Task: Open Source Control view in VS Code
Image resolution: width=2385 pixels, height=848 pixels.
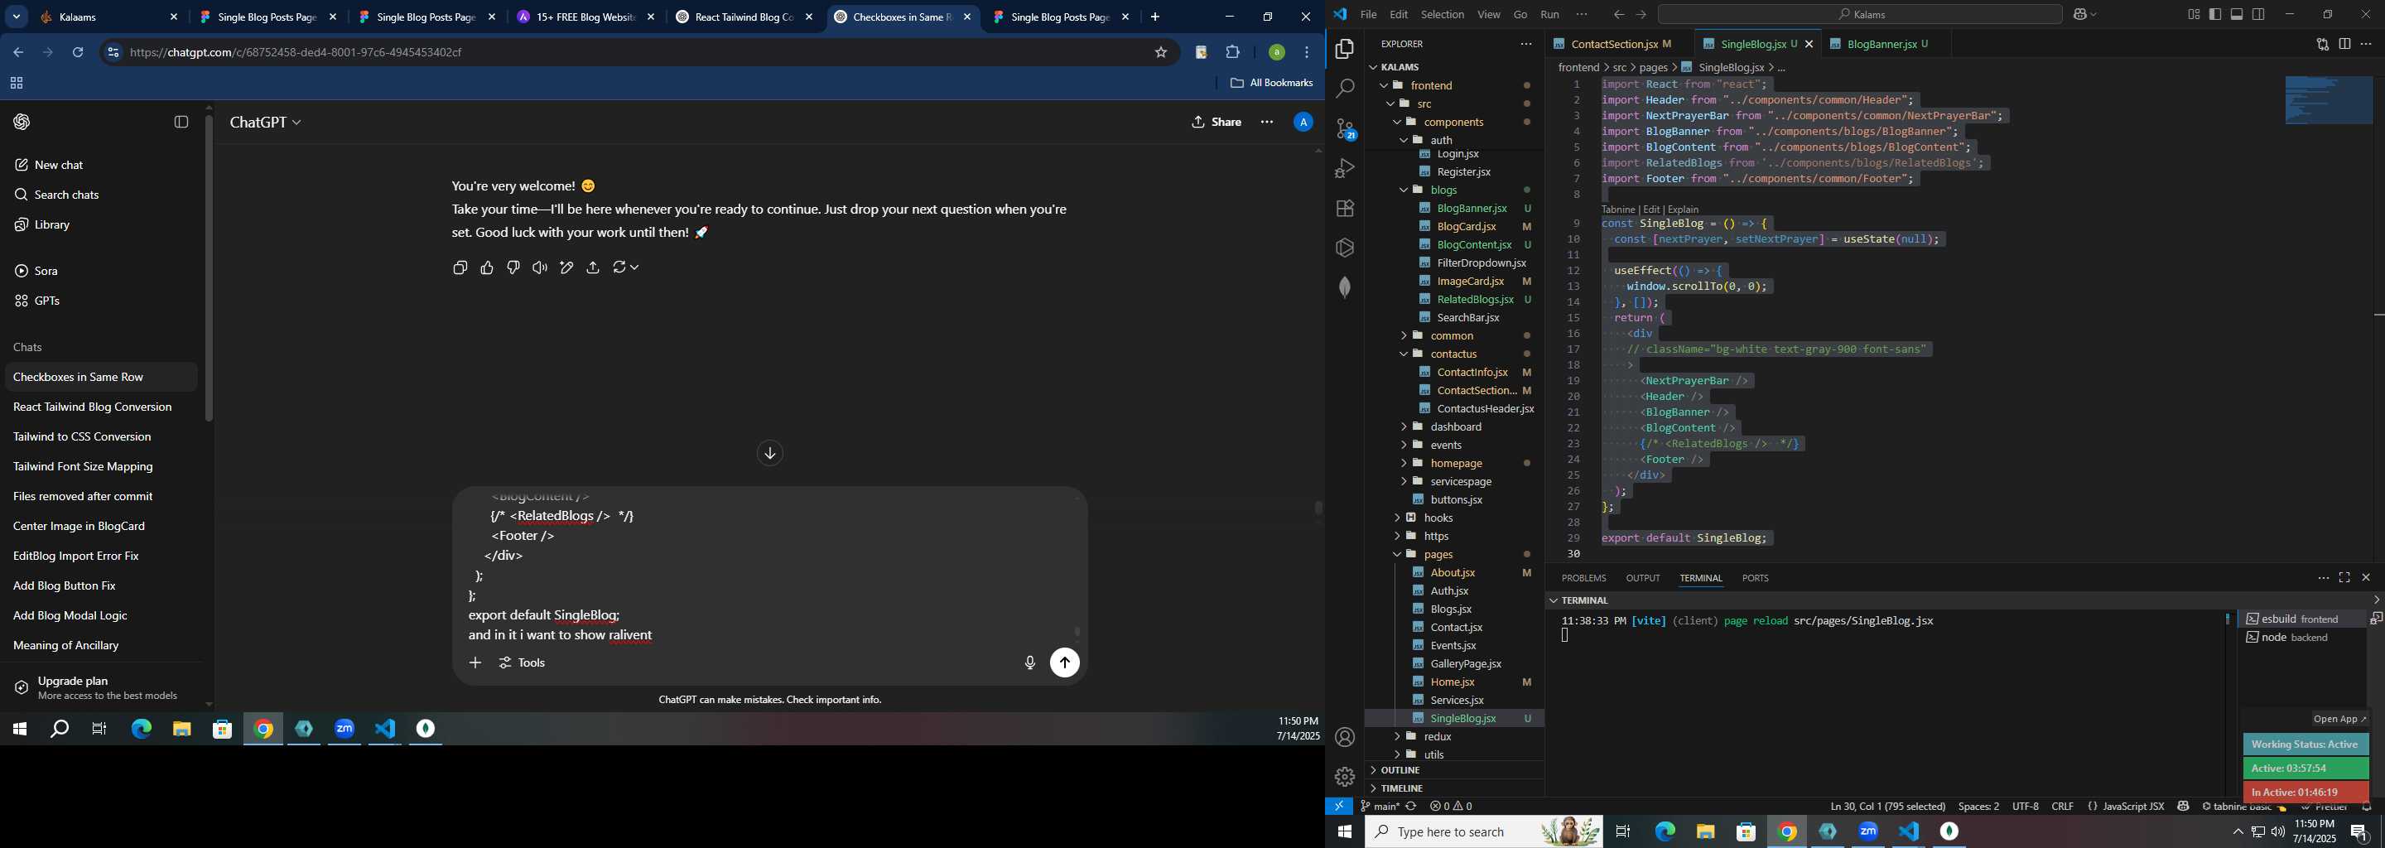Action: point(1344,128)
